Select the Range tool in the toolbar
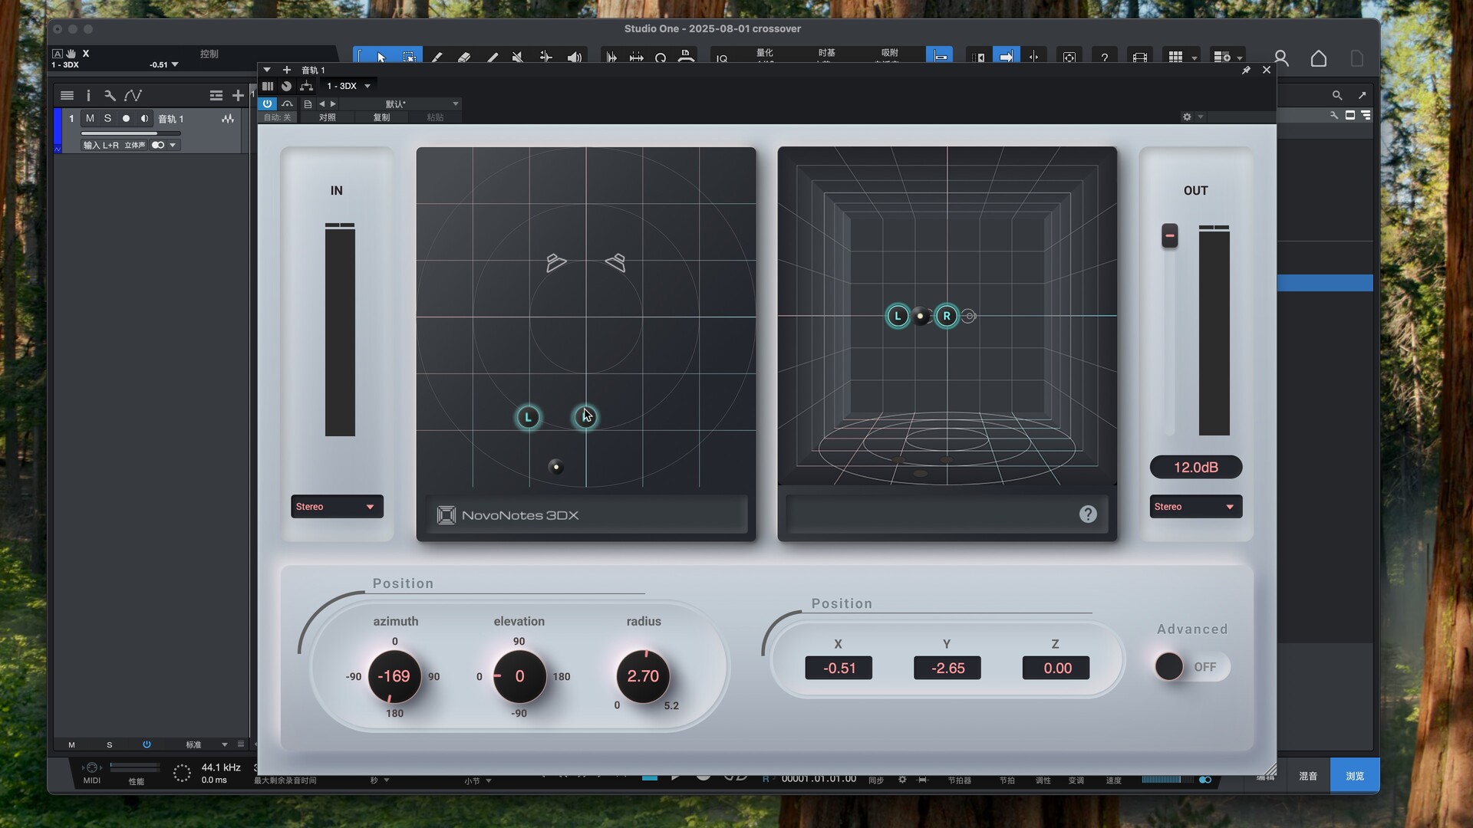The height and width of the screenshot is (828, 1473). coord(409,58)
